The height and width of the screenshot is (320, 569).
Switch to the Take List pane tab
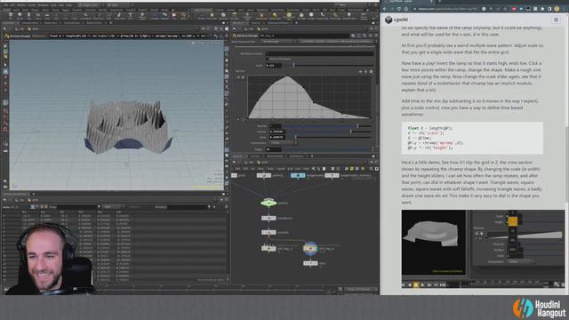255,23
